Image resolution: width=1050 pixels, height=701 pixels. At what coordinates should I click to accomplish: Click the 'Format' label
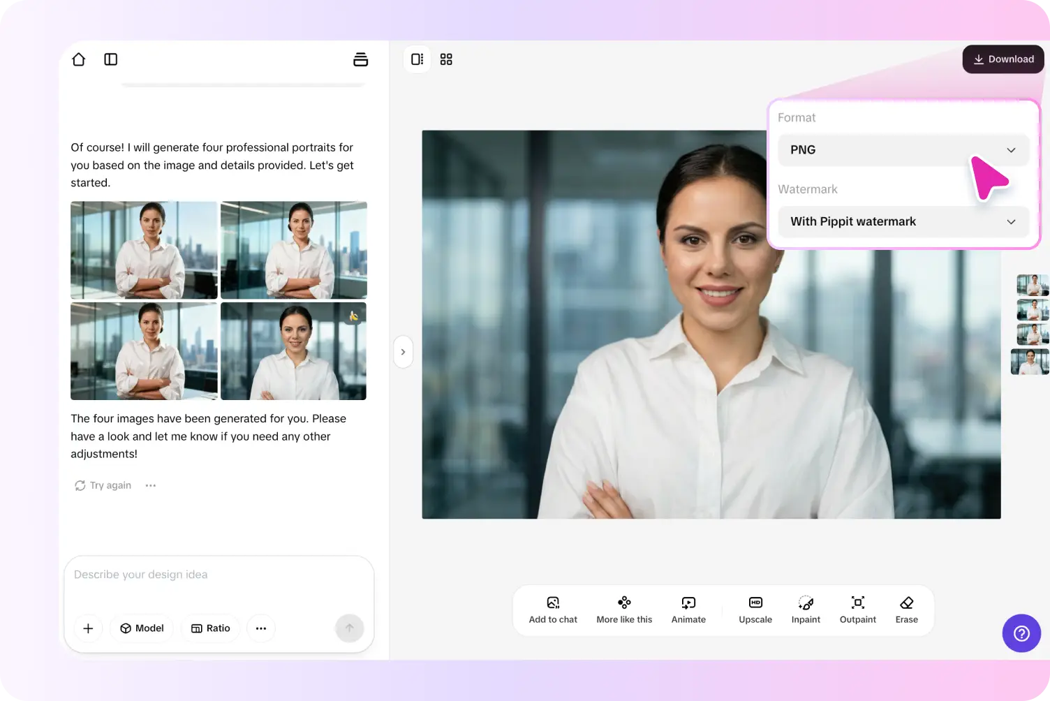coord(797,118)
